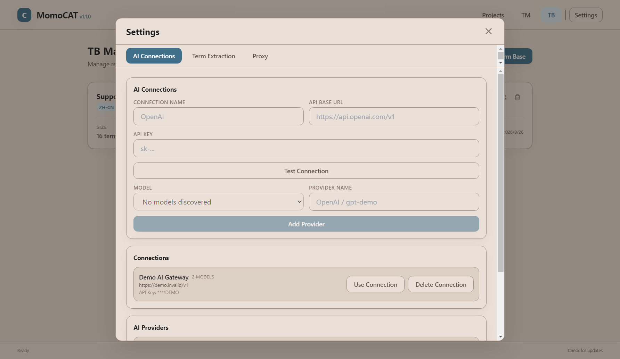Click the Add Provider button

(306, 224)
